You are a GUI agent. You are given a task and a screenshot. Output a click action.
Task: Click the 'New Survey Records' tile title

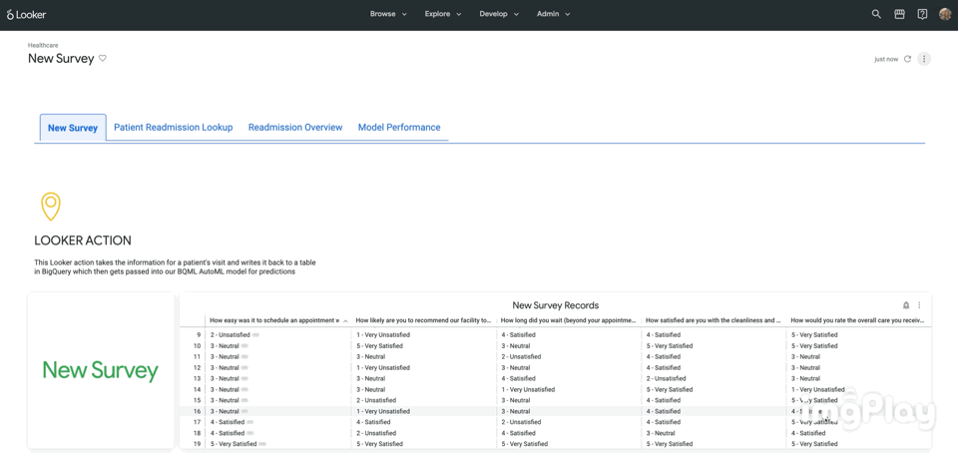556,305
